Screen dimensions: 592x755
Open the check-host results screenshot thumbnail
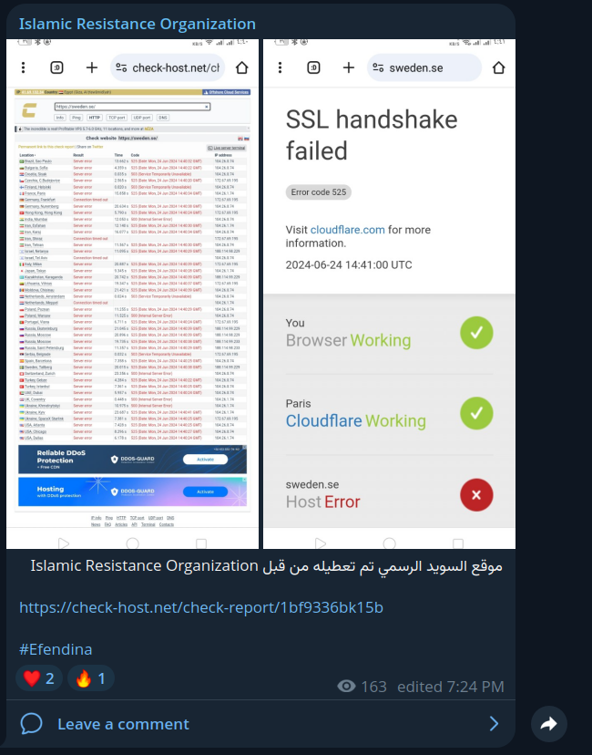[x=132, y=294]
